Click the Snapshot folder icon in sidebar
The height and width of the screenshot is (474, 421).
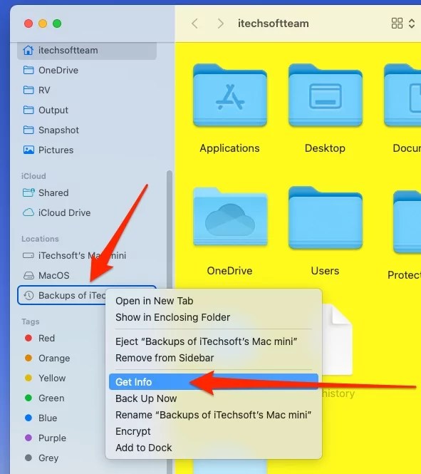pyautogui.click(x=28, y=130)
